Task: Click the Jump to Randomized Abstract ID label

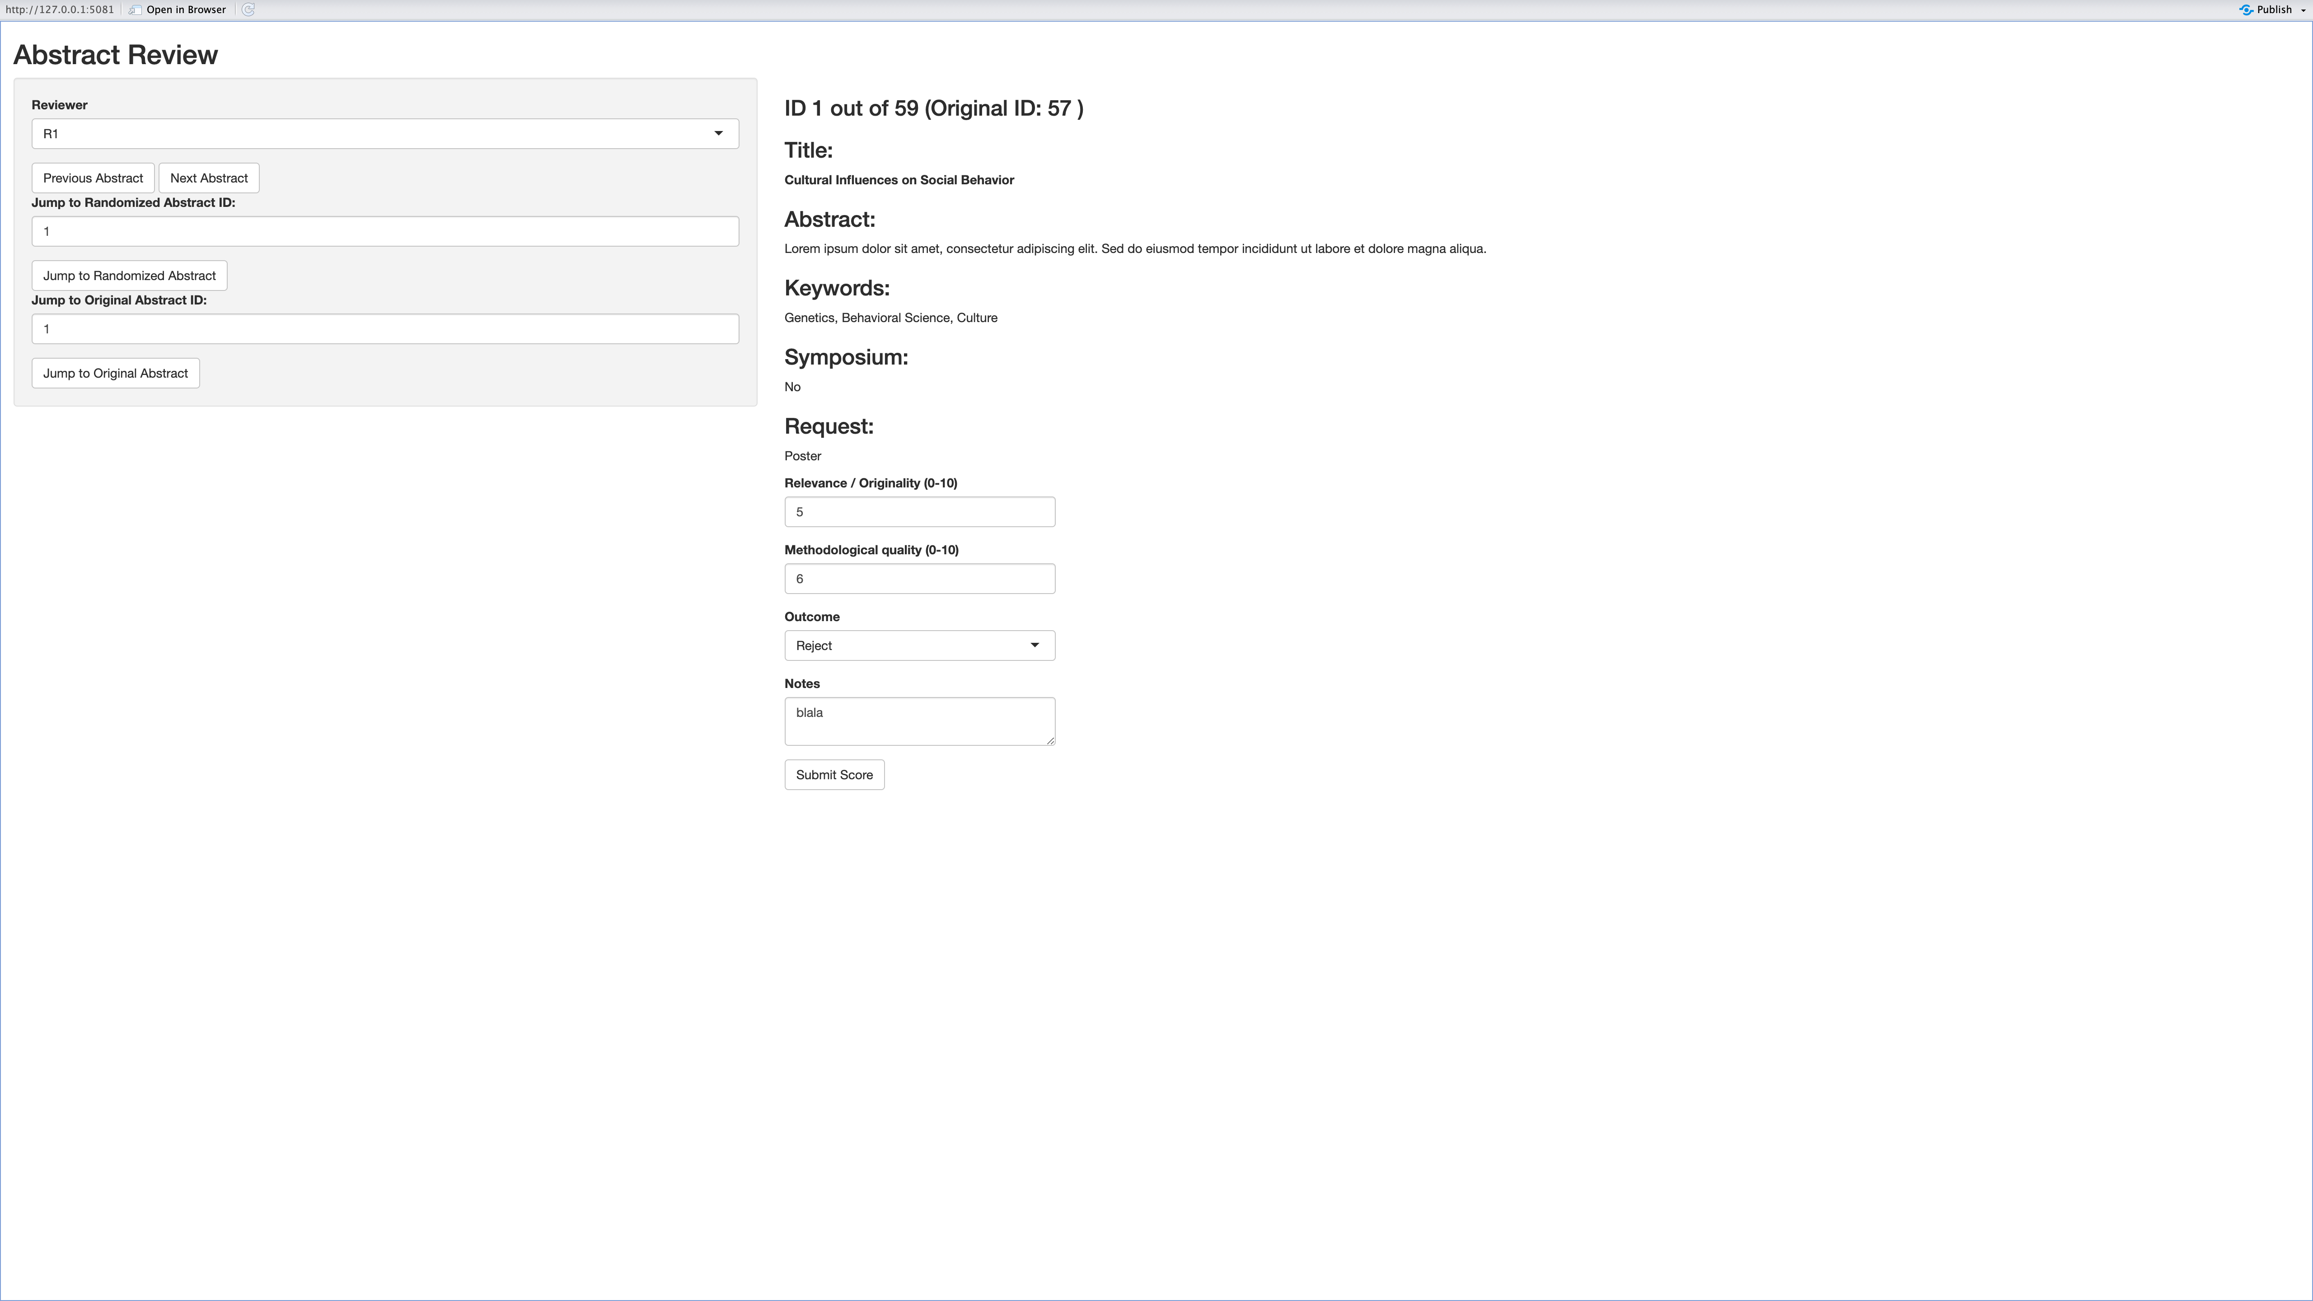Action: pos(133,203)
